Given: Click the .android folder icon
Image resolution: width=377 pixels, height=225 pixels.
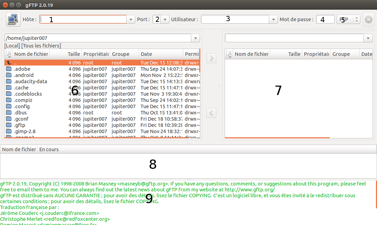Looking at the screenshot, I should point(9,75).
